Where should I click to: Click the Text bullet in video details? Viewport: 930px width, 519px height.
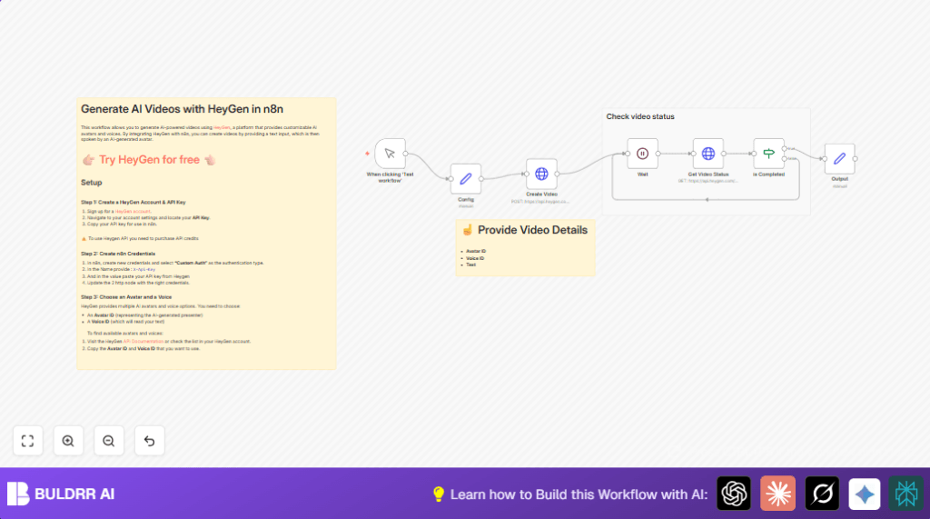click(x=471, y=264)
